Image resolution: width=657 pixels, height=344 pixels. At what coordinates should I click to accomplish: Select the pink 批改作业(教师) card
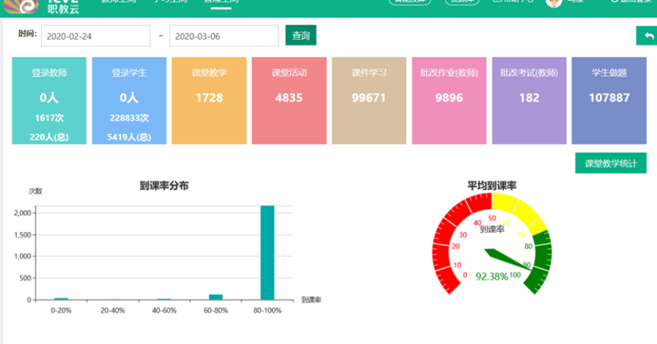[x=449, y=100]
